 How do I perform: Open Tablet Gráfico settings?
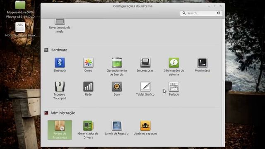[145, 89]
